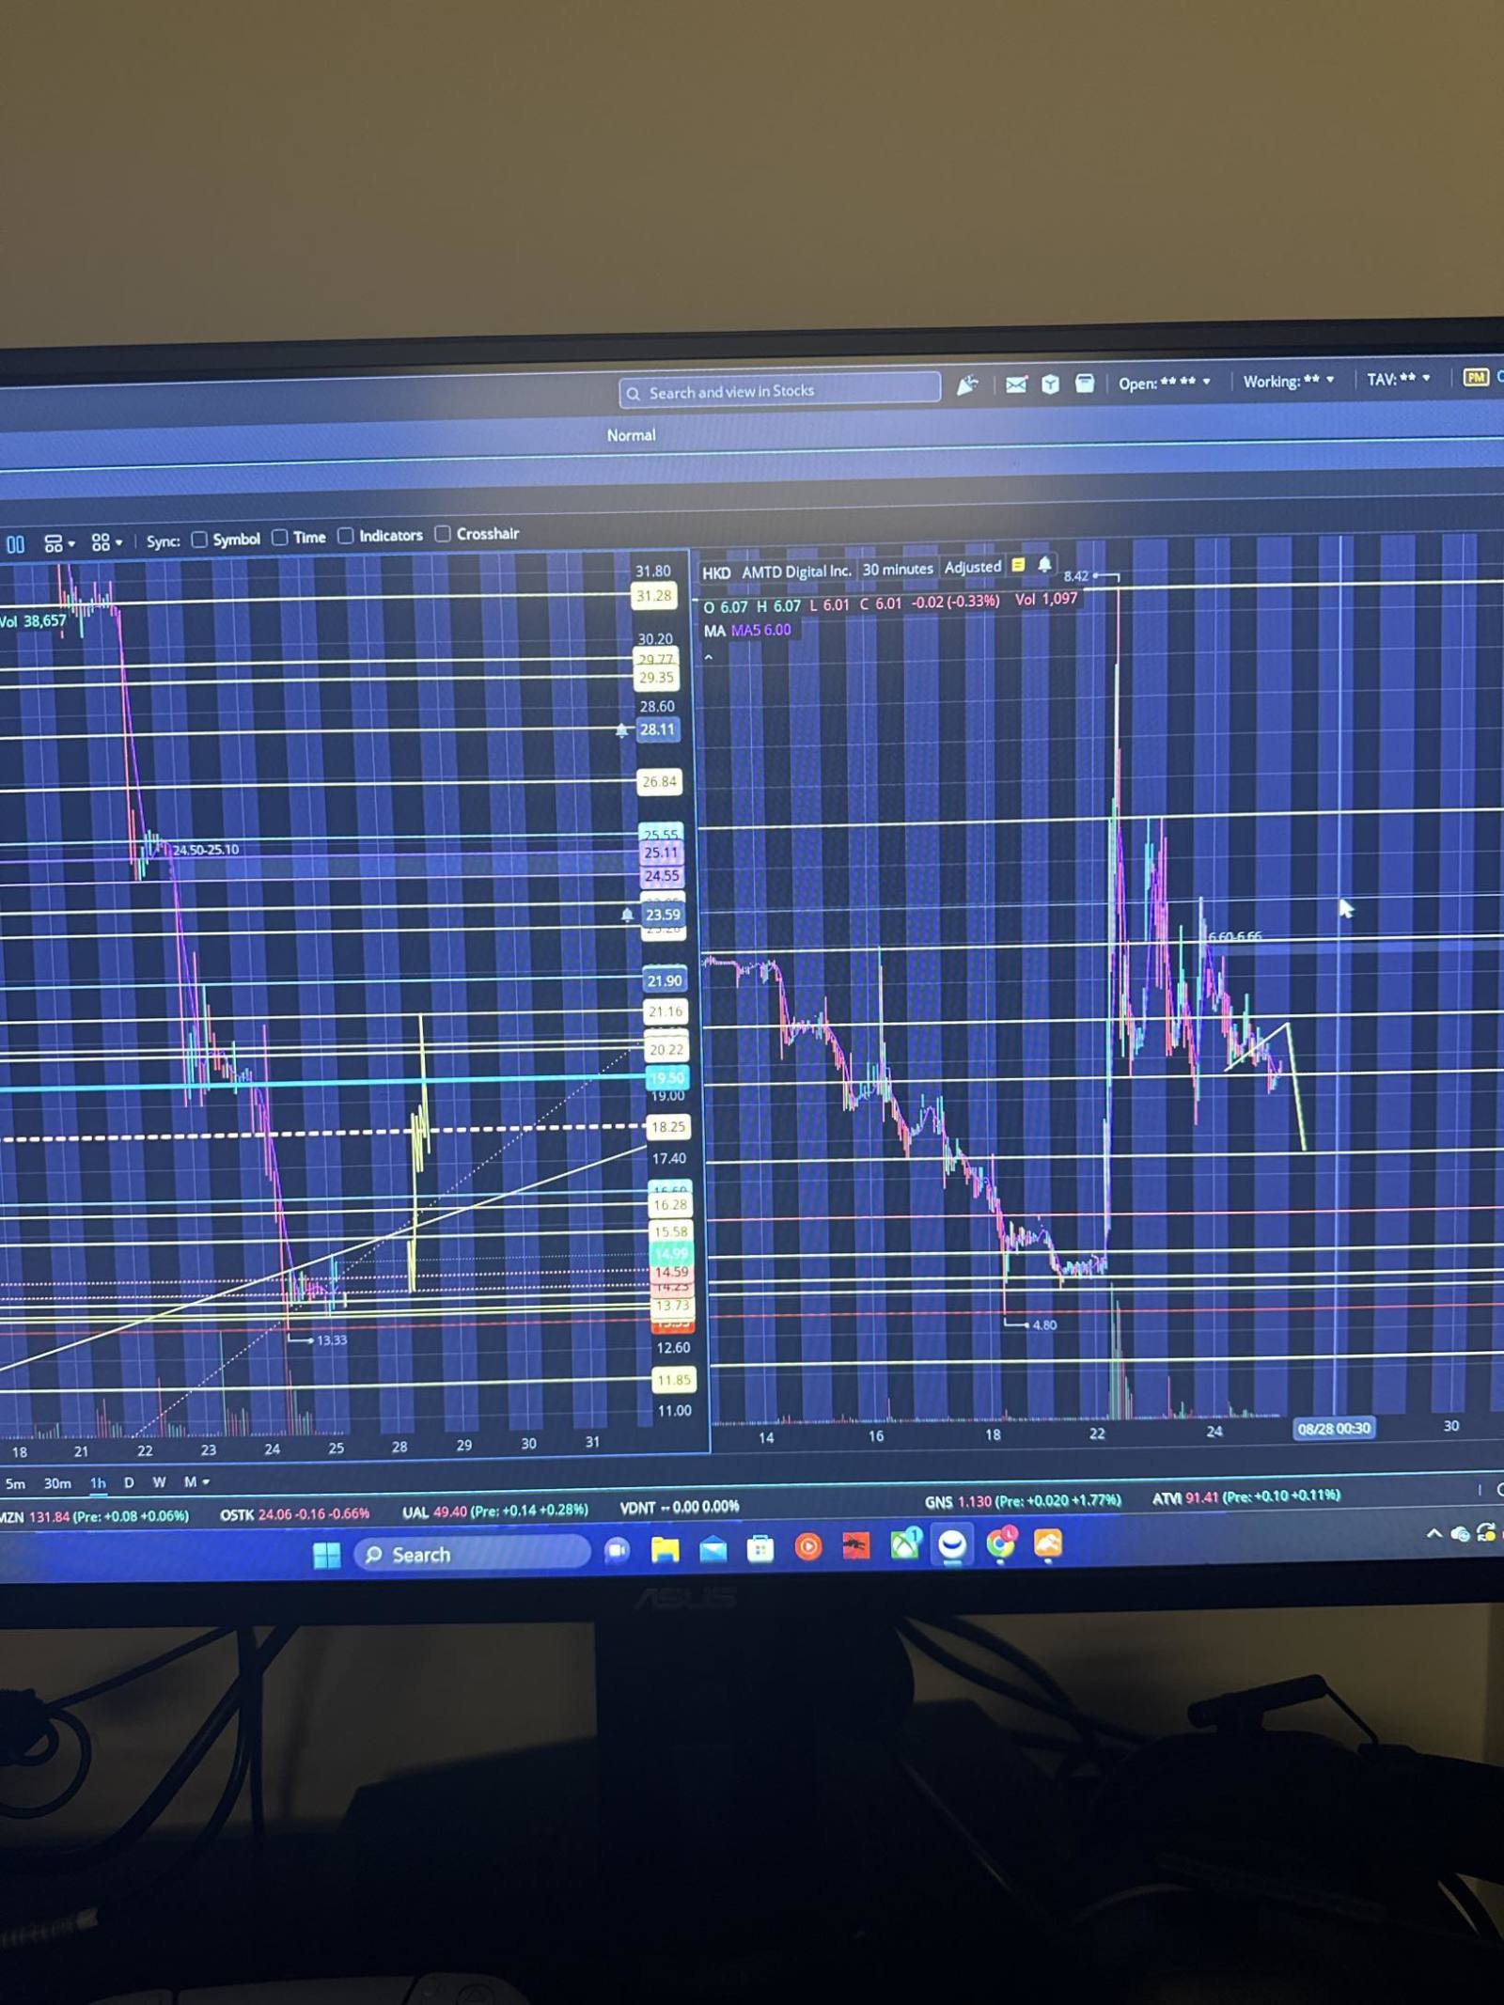Switch to the D daily timeframe

(x=129, y=1482)
